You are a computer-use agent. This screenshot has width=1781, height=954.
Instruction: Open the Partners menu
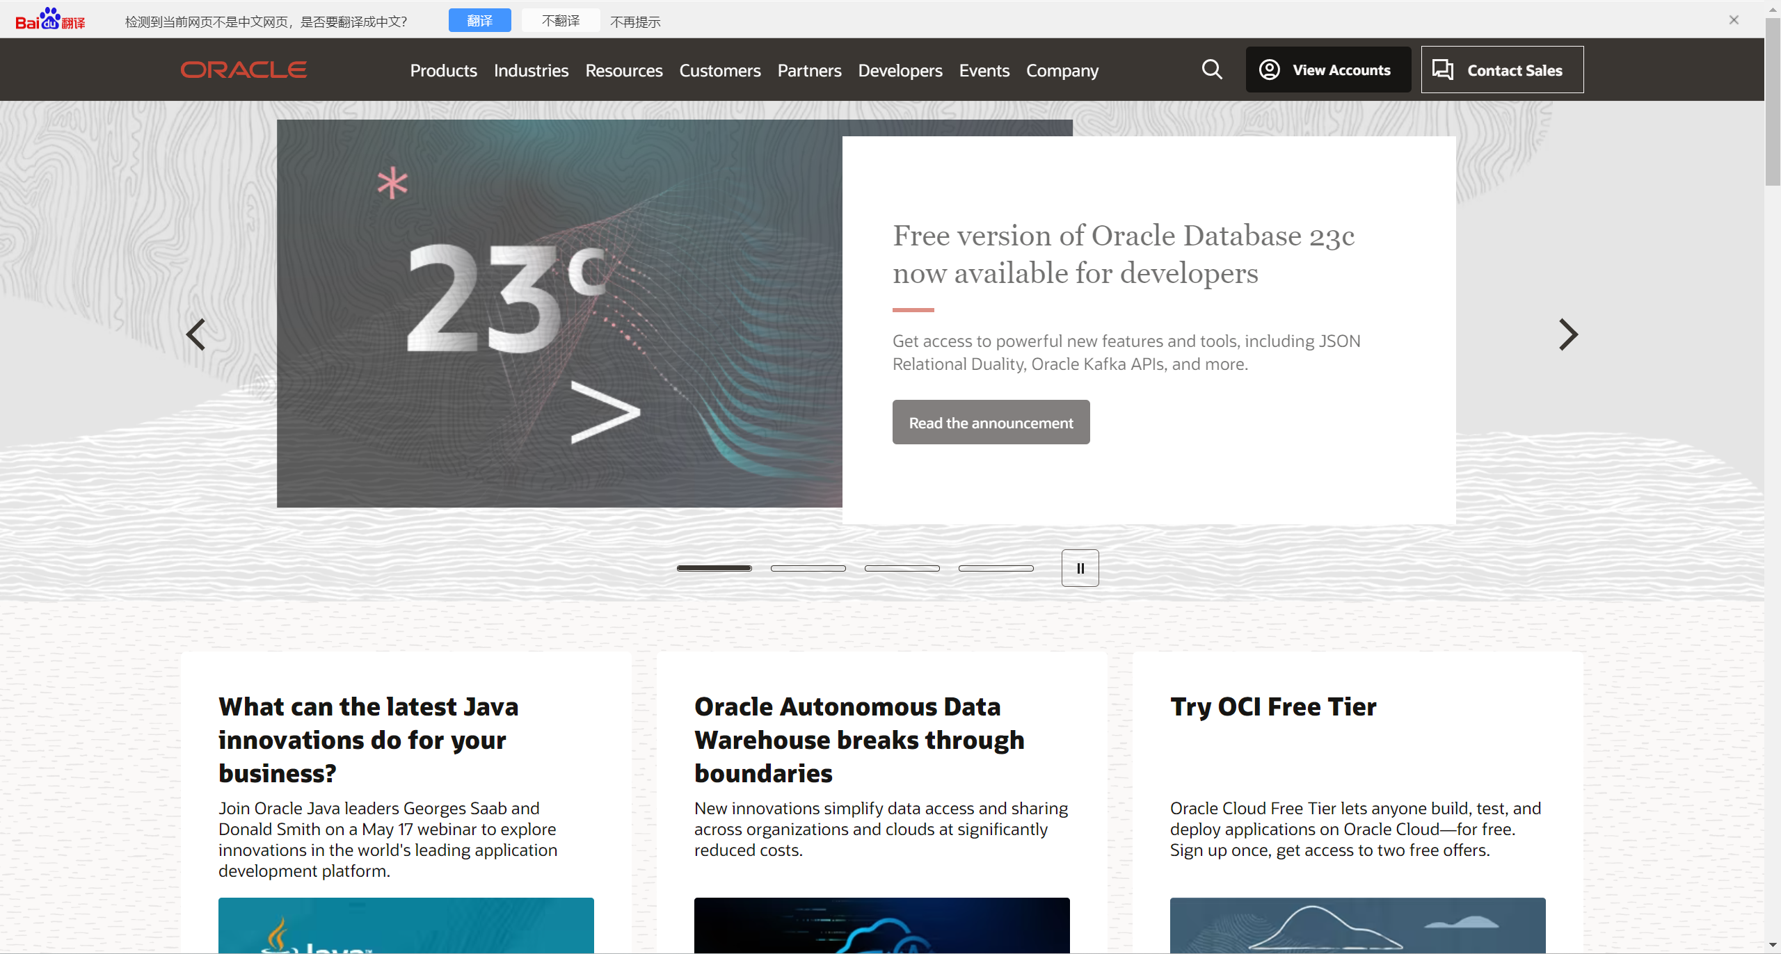click(x=809, y=70)
